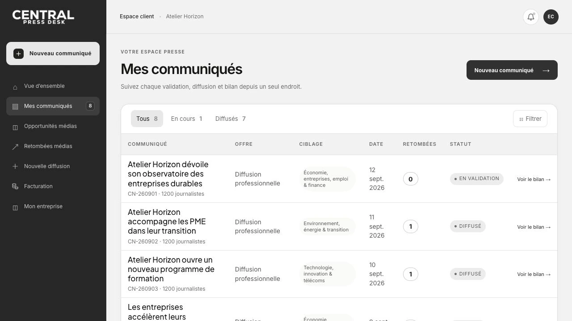Viewport: 572px width, 321px height.
Task: Click Environnement, énergie & transition tag
Action: click(327, 226)
